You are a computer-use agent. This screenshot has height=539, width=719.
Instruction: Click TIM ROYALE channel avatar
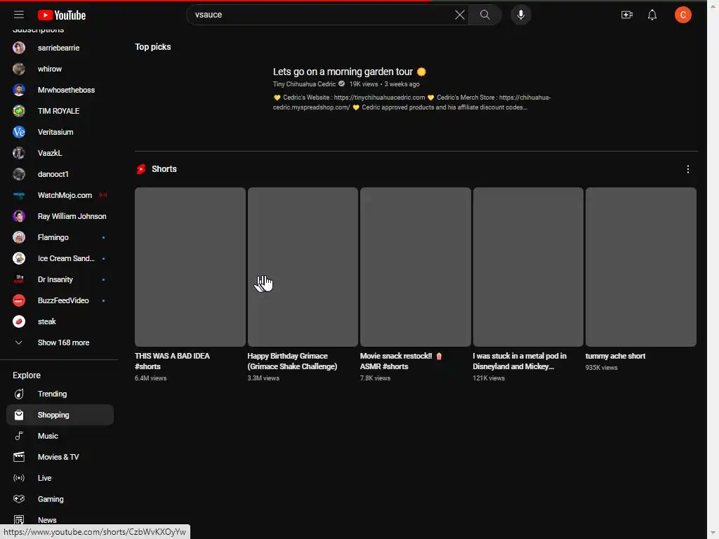coord(19,111)
